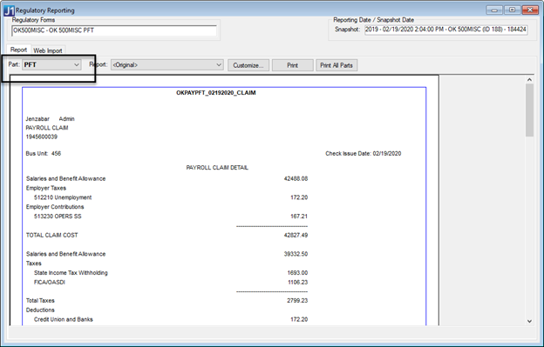Click the scroll down arrow of report
Image resolution: width=544 pixels, height=347 pixels.
pos(529,321)
